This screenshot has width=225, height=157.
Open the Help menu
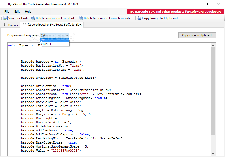click(x=28, y=12)
